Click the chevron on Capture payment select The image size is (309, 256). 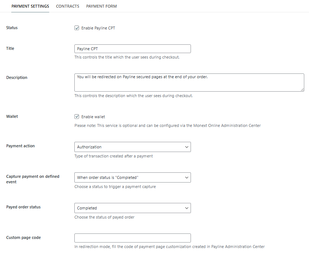187,177
